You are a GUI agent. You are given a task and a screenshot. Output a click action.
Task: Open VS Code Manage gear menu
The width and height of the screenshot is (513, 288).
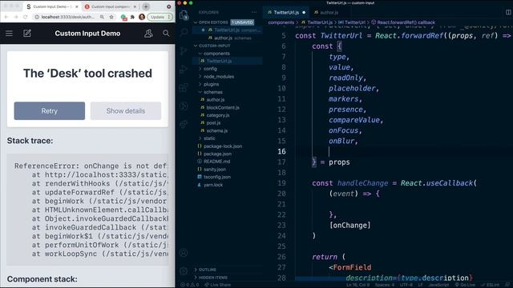coord(184,270)
